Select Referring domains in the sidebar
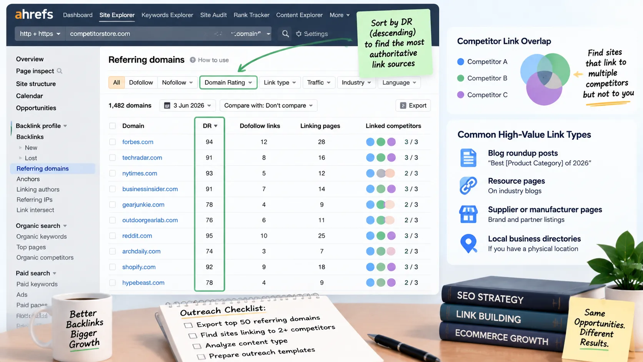This screenshot has width=643, height=362. coord(53,168)
